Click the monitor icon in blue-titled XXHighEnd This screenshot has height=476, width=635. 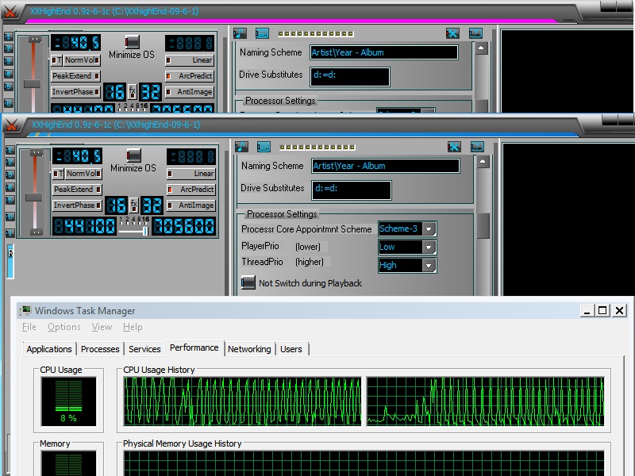click(x=477, y=147)
